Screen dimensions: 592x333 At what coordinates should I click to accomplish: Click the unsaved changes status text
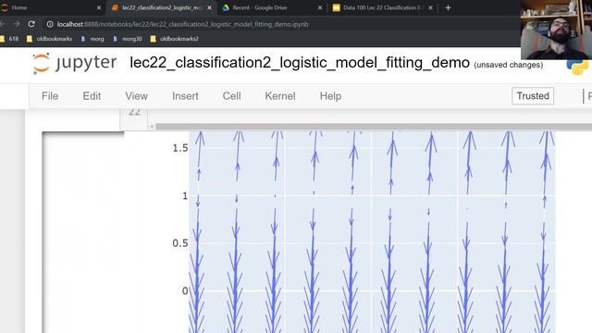tap(509, 65)
